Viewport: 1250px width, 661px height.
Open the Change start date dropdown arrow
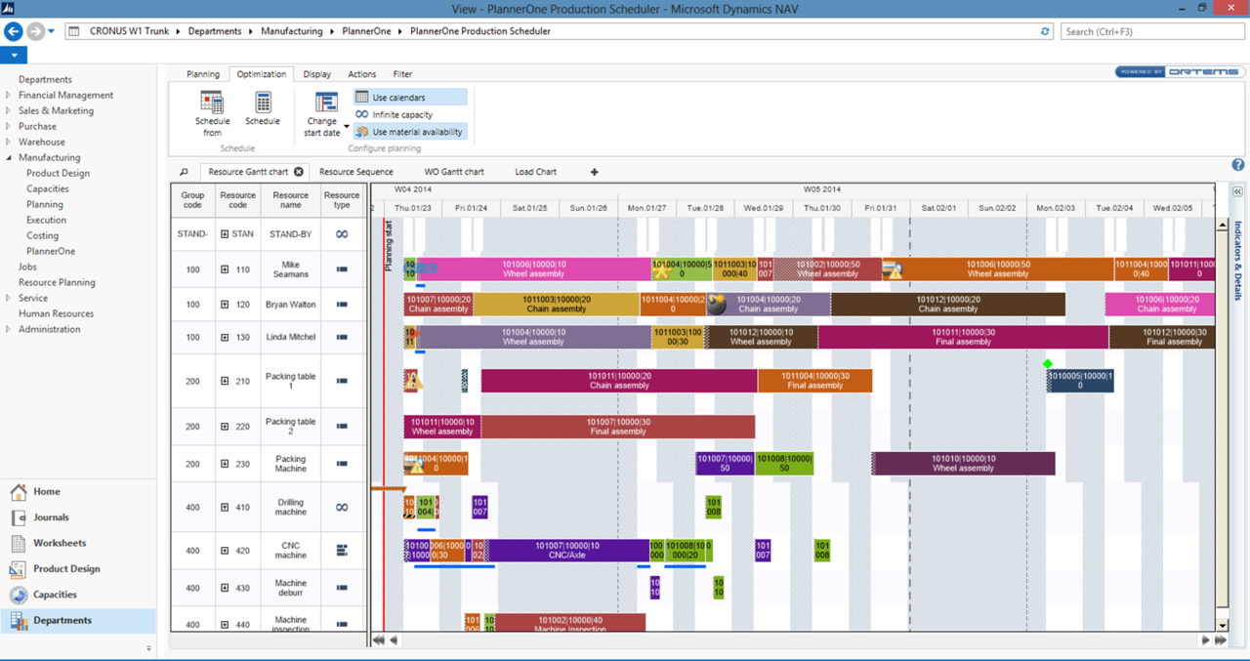click(x=347, y=127)
